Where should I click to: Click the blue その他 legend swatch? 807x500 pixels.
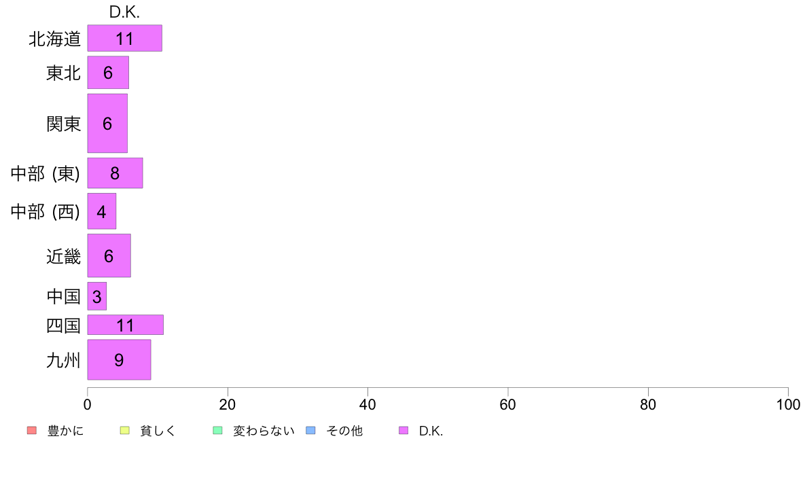pos(311,431)
